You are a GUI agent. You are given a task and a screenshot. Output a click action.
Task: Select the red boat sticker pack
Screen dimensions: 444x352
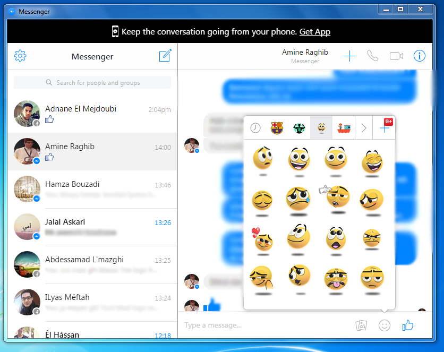point(344,128)
